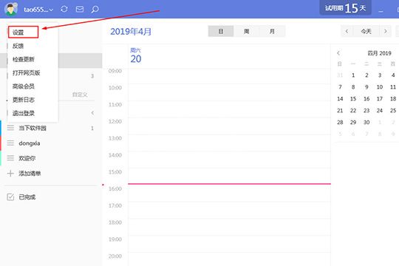Click the 今天 today button

tap(366, 31)
